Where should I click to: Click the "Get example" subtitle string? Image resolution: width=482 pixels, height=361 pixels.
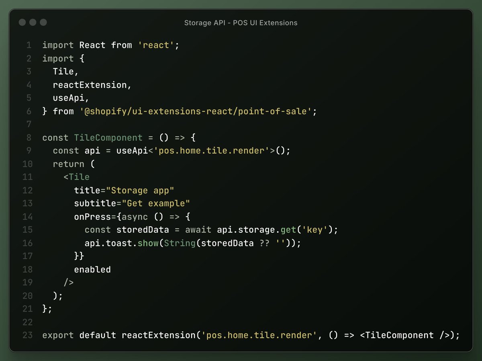coord(155,203)
